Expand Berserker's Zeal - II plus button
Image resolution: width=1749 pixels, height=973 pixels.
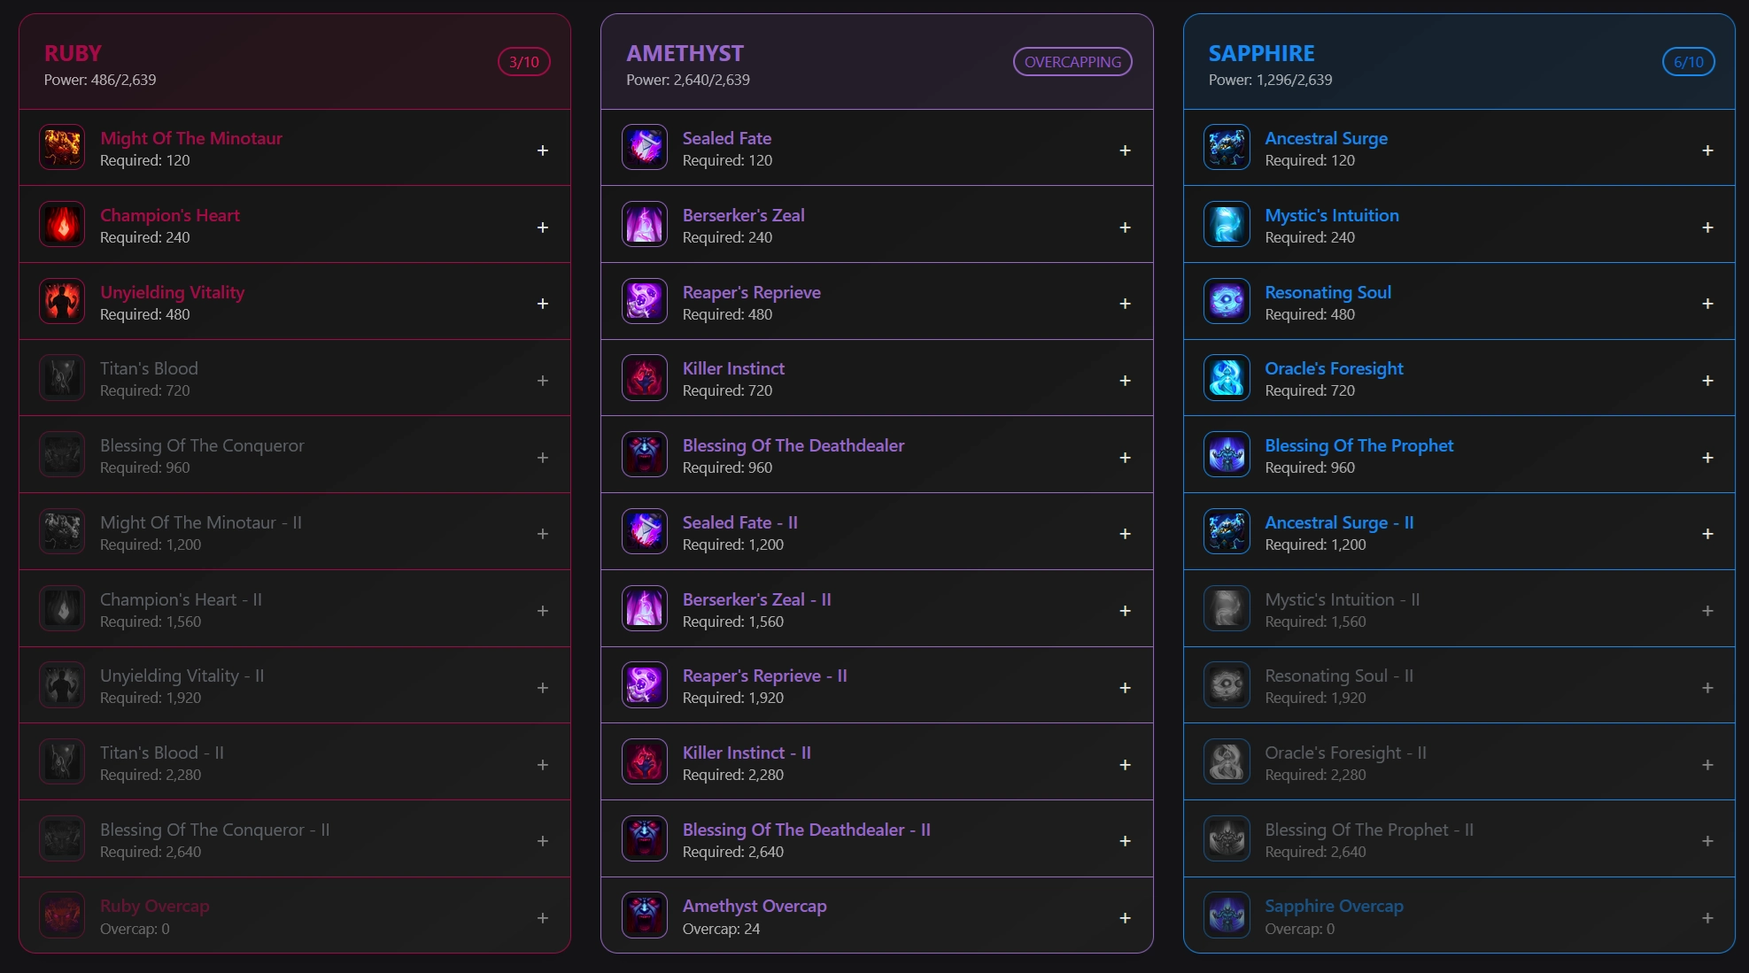coord(1125,611)
